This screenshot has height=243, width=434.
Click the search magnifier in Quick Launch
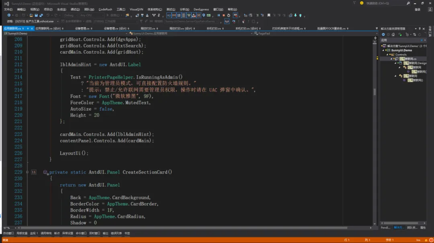click(x=408, y=3)
